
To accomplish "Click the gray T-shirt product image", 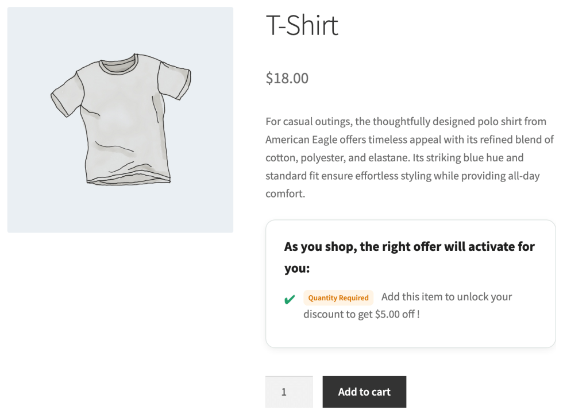I will (x=120, y=120).
